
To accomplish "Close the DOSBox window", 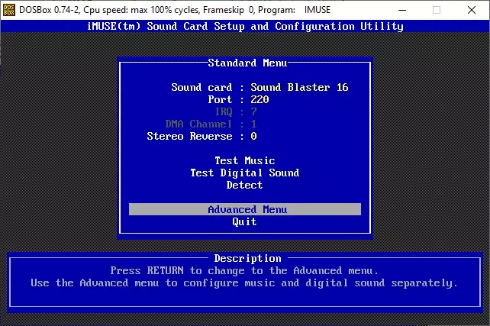I will (x=472, y=10).
